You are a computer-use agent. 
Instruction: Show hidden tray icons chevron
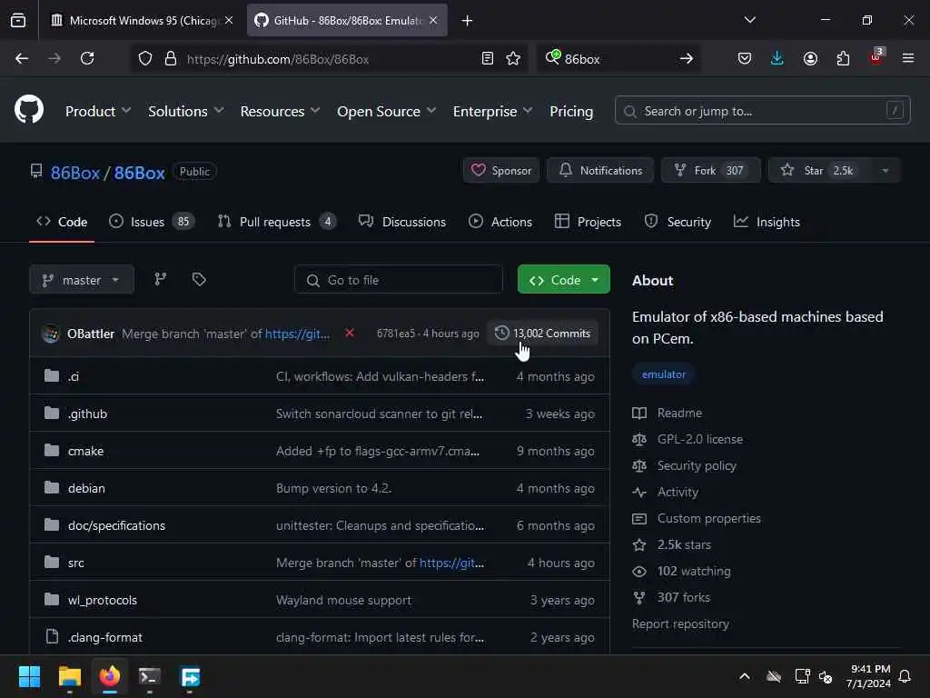(x=745, y=676)
